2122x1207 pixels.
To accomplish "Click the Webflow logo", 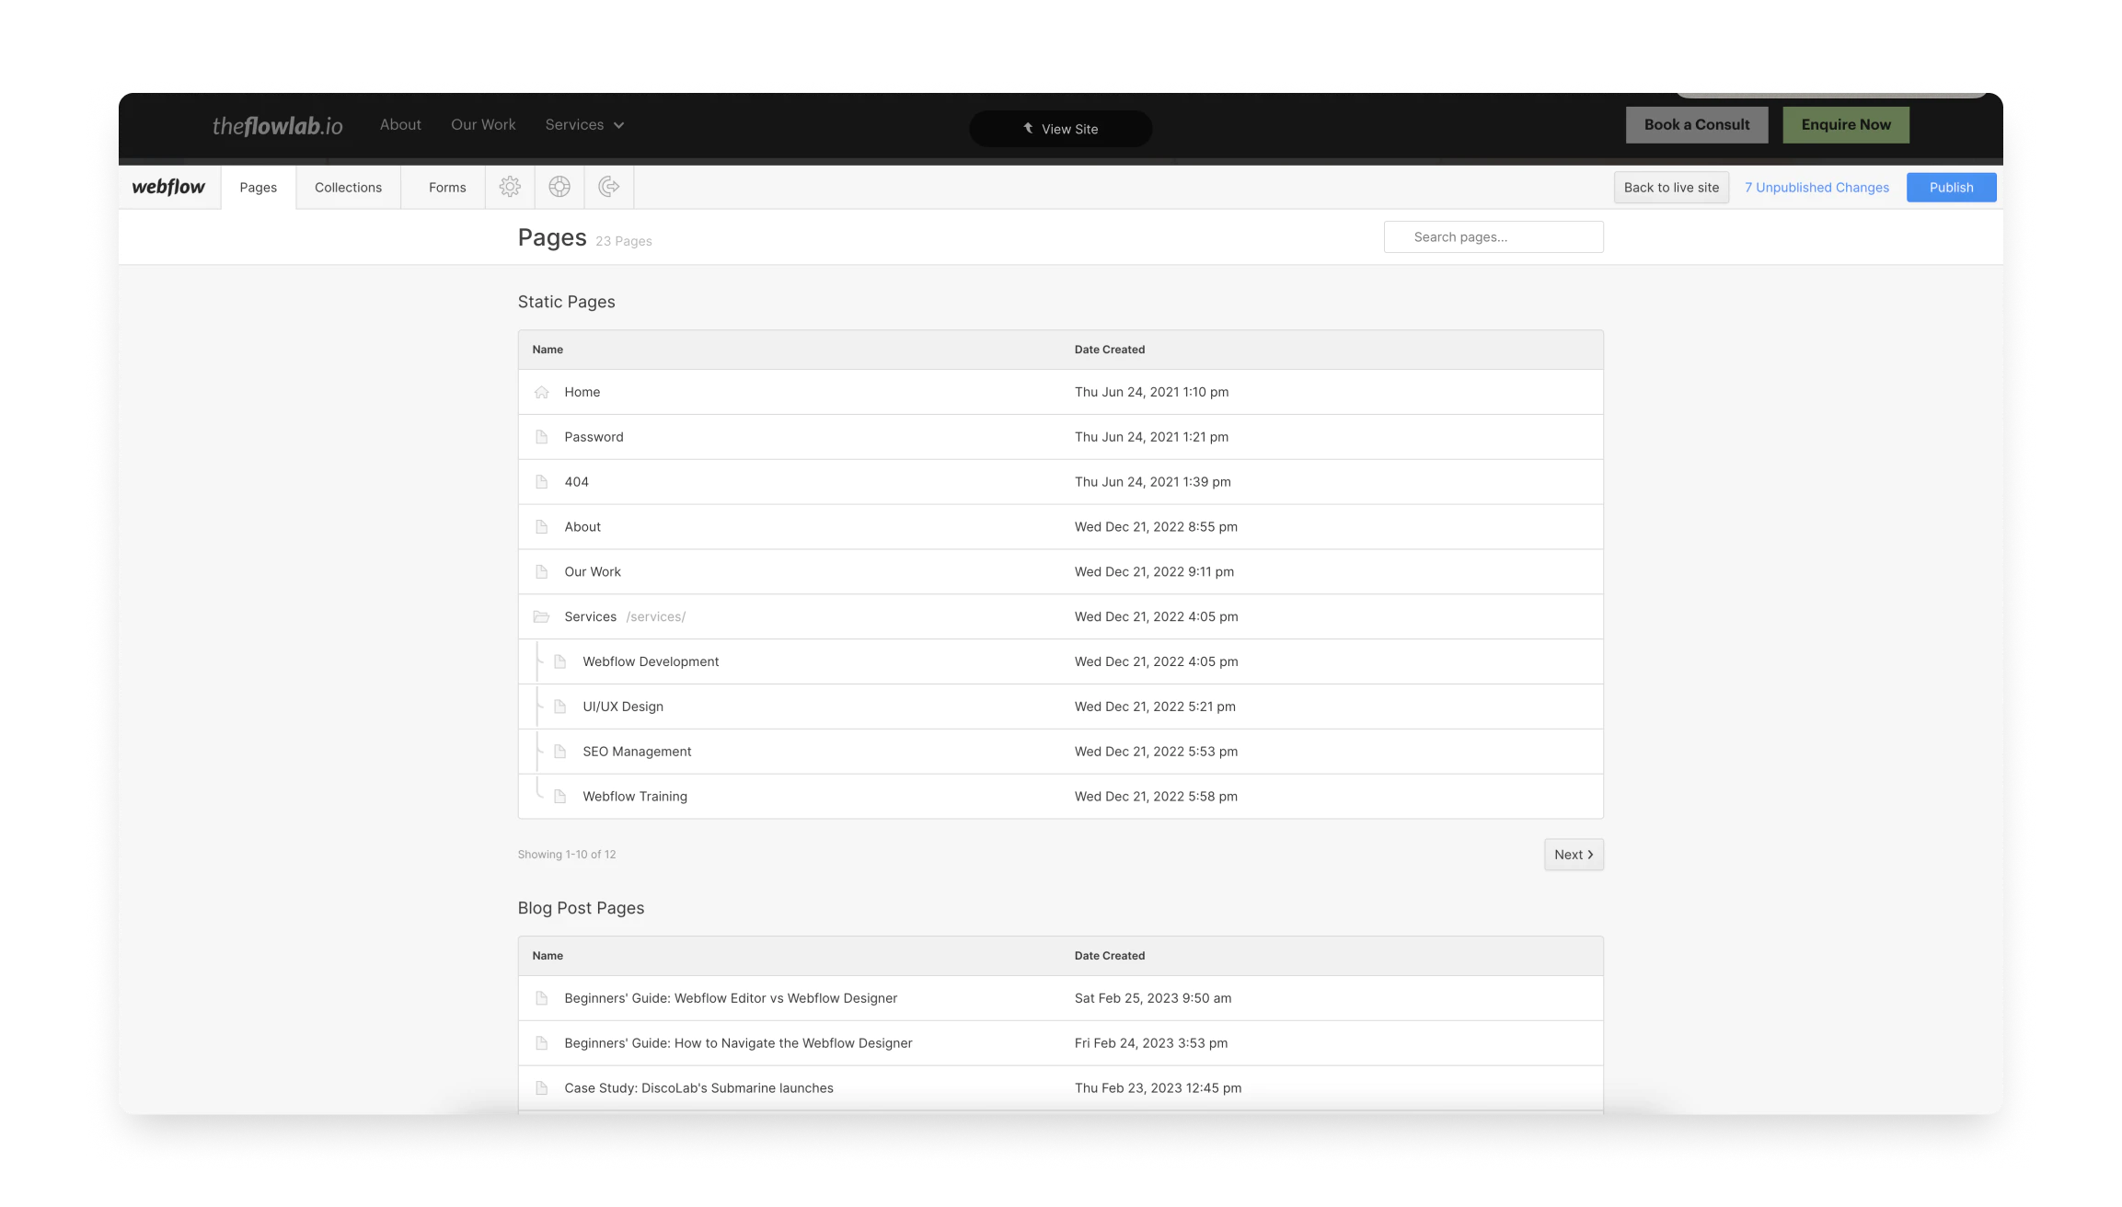I will [x=168, y=187].
